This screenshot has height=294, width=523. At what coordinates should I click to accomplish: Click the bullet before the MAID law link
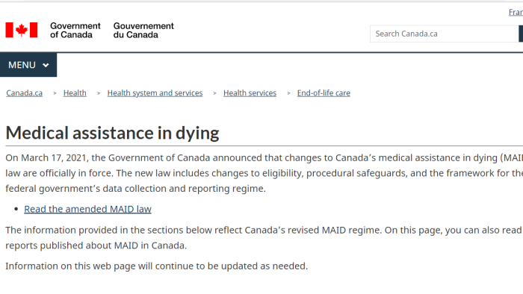pos(16,210)
